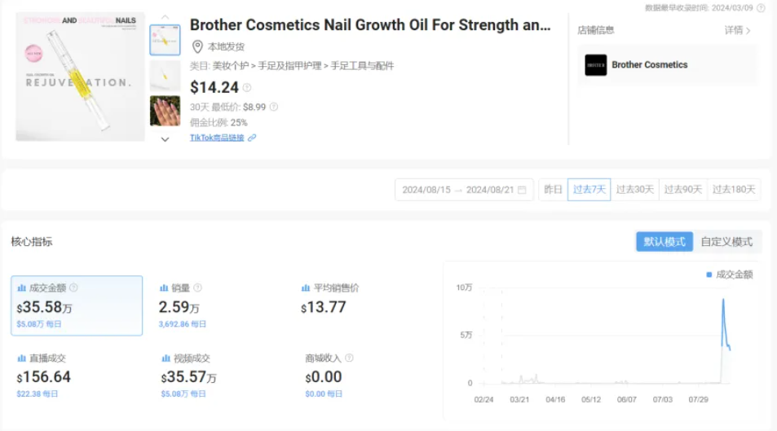Select the nail photo product thumbnail
This screenshot has height=431, width=777.
(165, 111)
